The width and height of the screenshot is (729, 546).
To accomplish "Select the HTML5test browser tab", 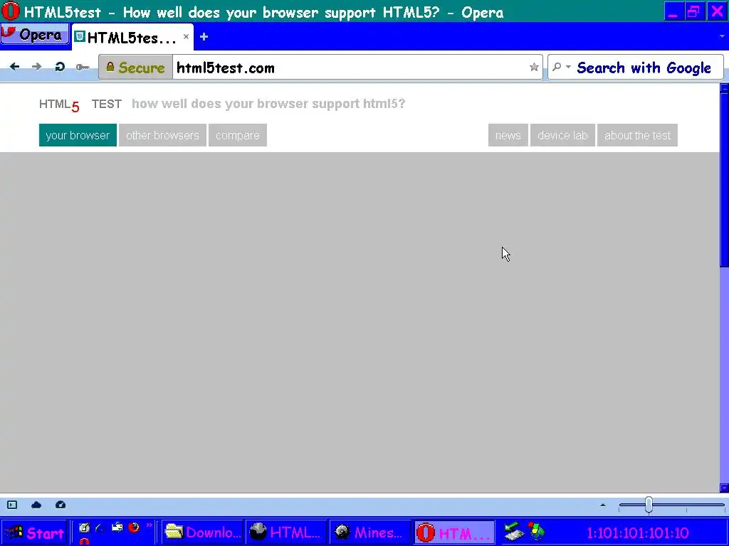I will pos(132,38).
